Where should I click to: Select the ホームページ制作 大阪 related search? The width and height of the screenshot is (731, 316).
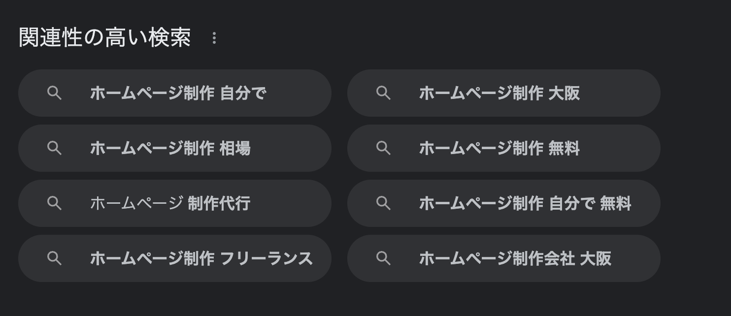click(499, 93)
